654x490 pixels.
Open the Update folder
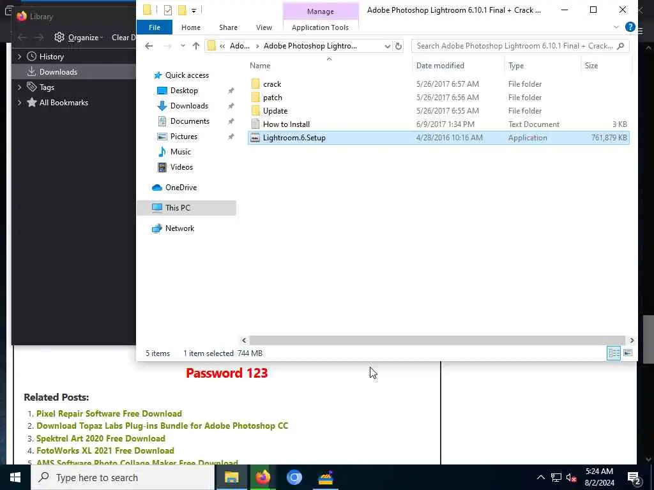pos(275,111)
